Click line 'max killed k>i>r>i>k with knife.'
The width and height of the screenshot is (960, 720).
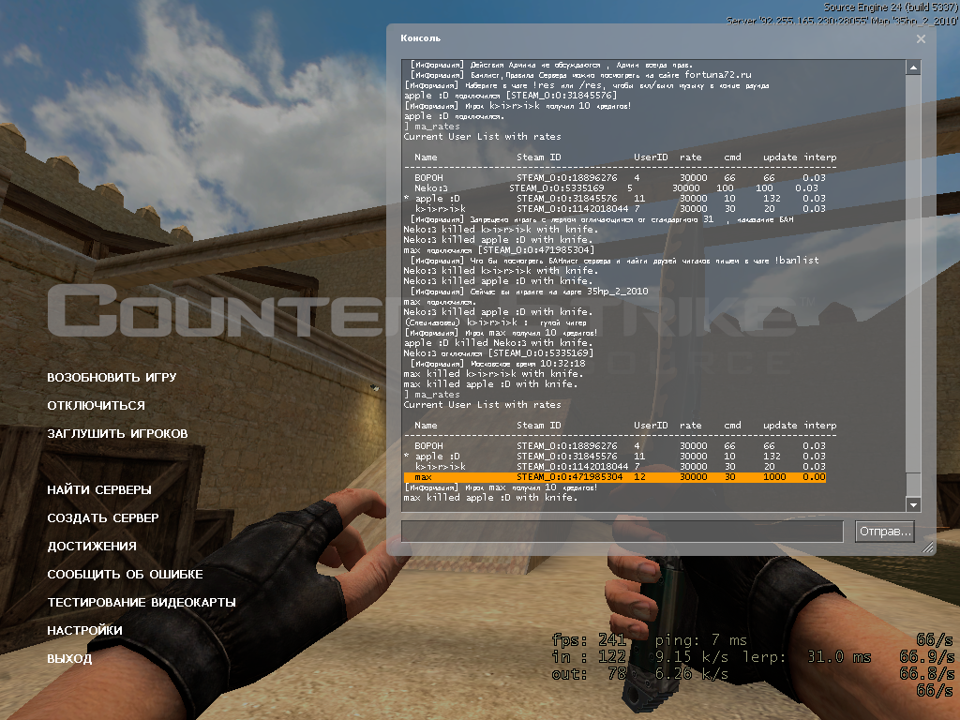493,373
